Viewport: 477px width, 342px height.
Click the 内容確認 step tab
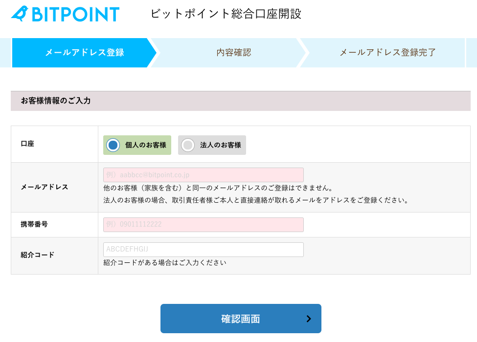(x=233, y=53)
